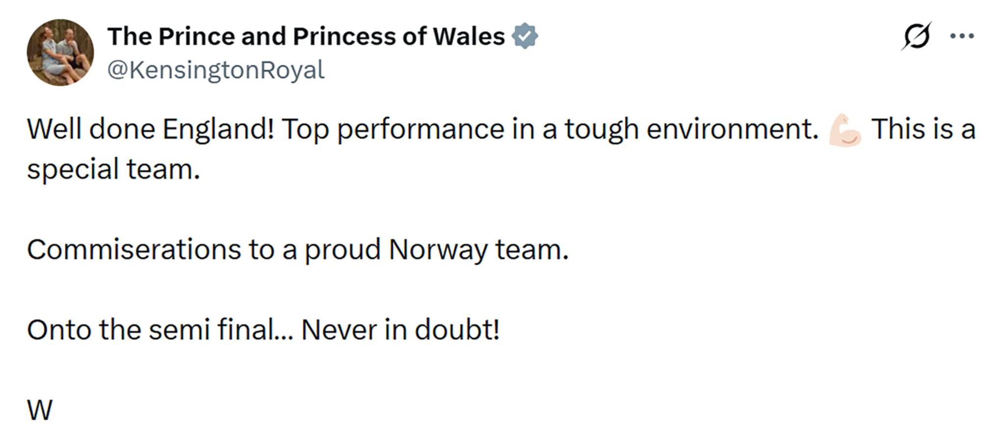Image resolution: width=1005 pixels, height=441 pixels.
Task: Select the "Well done England!" sentence
Action: click(x=150, y=130)
